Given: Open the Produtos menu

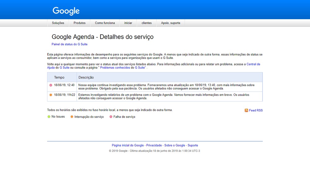Looking at the screenshot, I should coord(79,23).
